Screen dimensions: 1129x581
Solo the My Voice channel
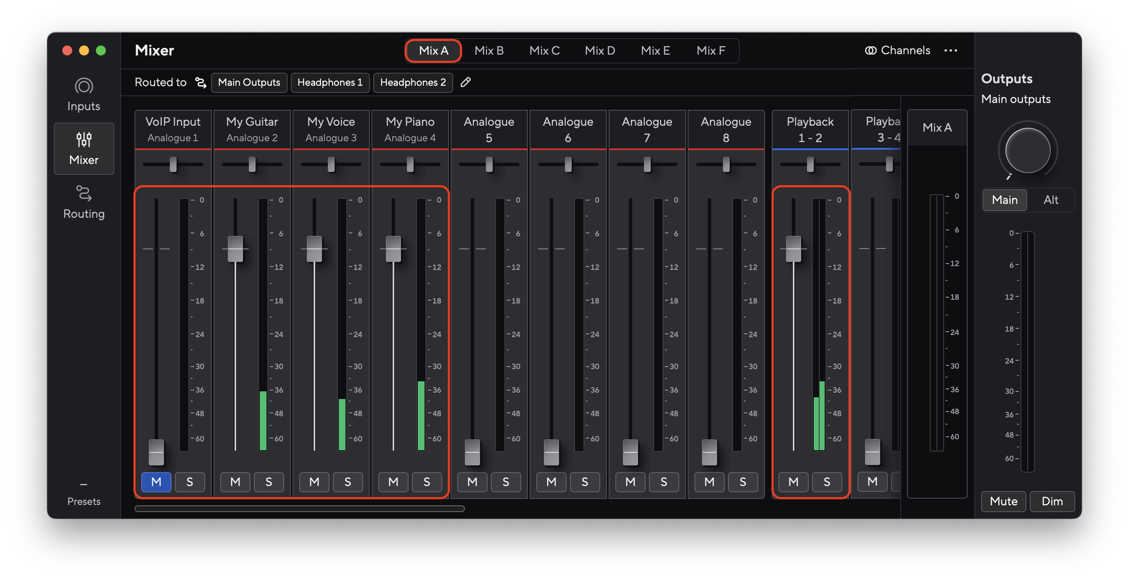point(348,482)
